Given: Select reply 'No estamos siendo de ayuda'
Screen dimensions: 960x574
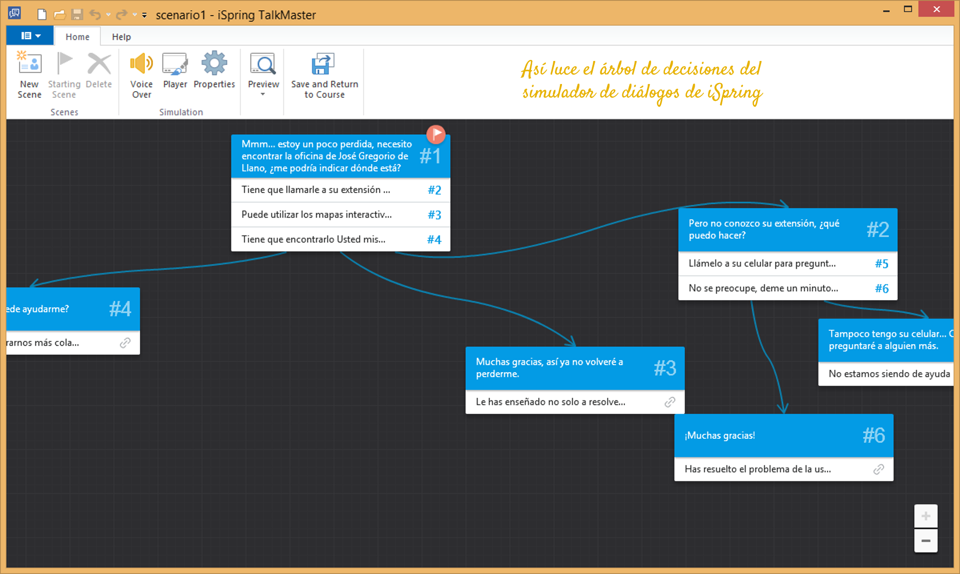Looking at the screenshot, I should [886, 374].
